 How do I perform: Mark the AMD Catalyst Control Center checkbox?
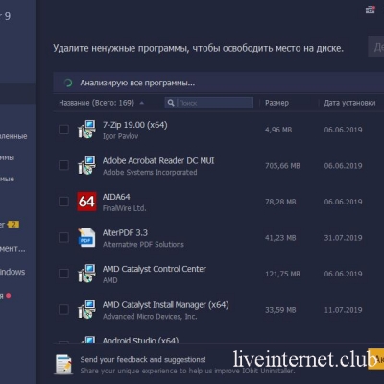tap(63, 274)
